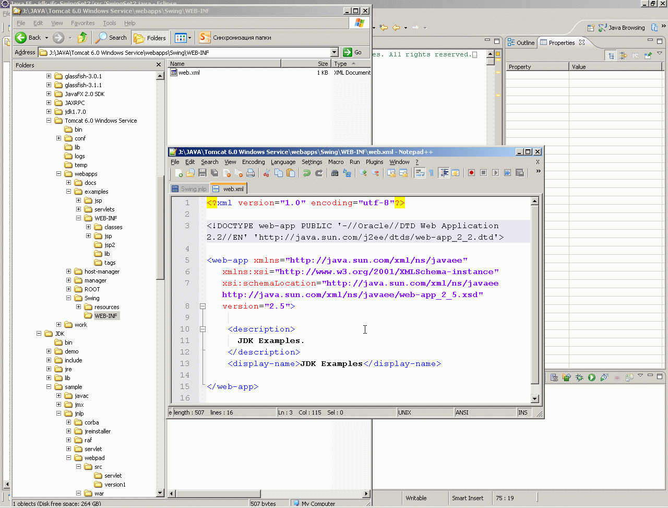Collapse the fold marker at line 10
Image resolution: width=668 pixels, height=508 pixels.
(x=202, y=329)
